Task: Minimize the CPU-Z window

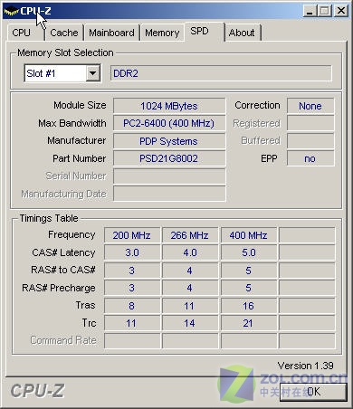Action: [x=310, y=11]
